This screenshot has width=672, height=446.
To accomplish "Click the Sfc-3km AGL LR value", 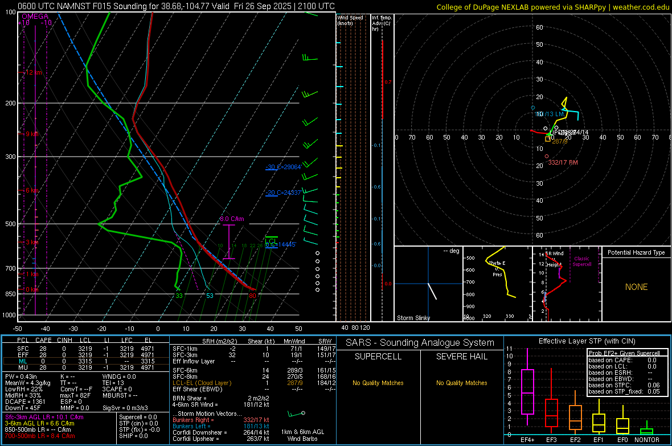I will click(x=44, y=417).
